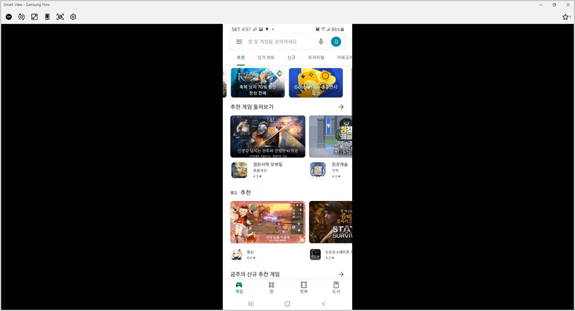The width and height of the screenshot is (575, 311).
Task: Toggle the Do Not Disturb icon
Action: 9,17
